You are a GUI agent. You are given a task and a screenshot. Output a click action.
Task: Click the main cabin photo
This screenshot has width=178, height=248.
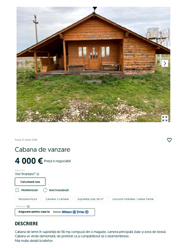click(x=93, y=64)
